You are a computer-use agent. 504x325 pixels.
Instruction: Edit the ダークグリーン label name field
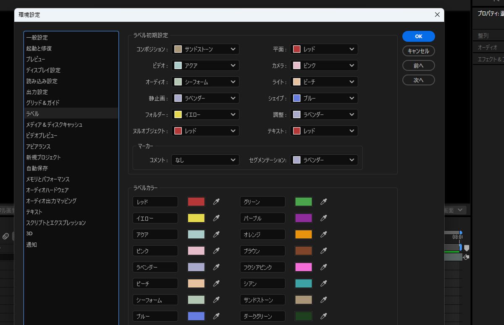click(263, 316)
